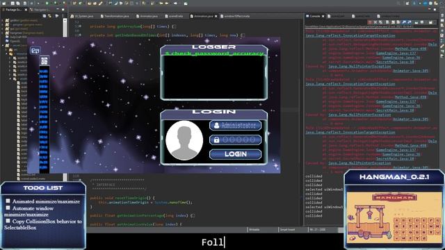The height and width of the screenshot is (250, 445).
Task: Toggle Scroll Lock in Console toolbar
Action: (x=393, y=22)
